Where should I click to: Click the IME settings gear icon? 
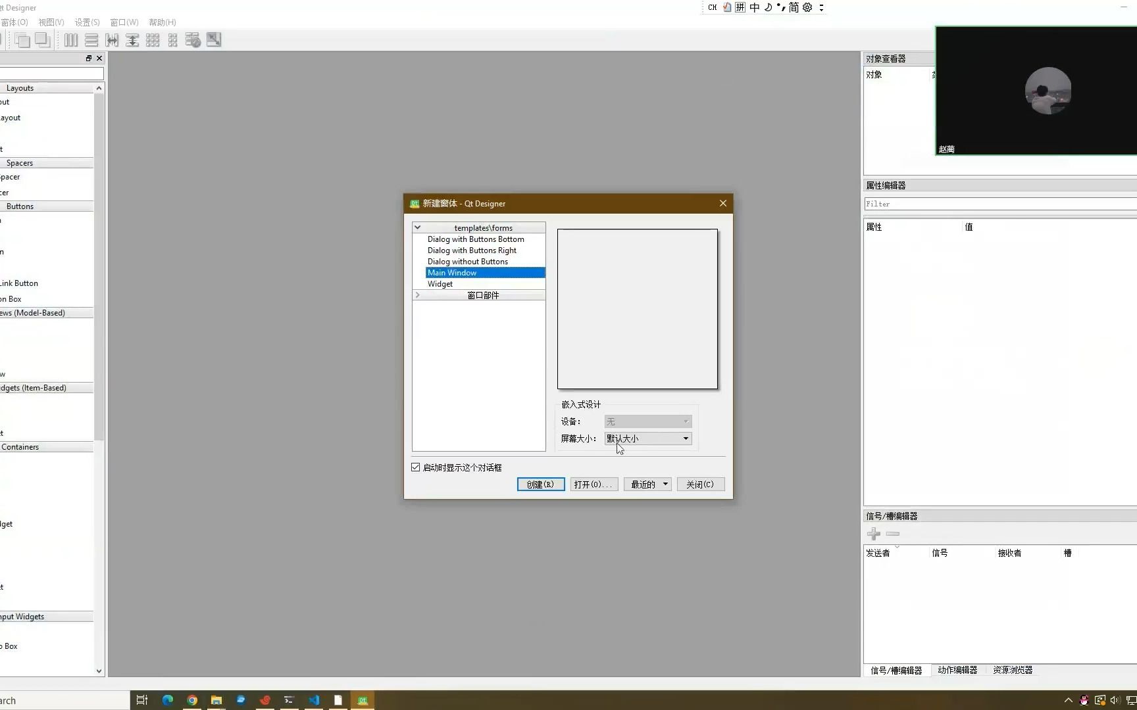(807, 7)
